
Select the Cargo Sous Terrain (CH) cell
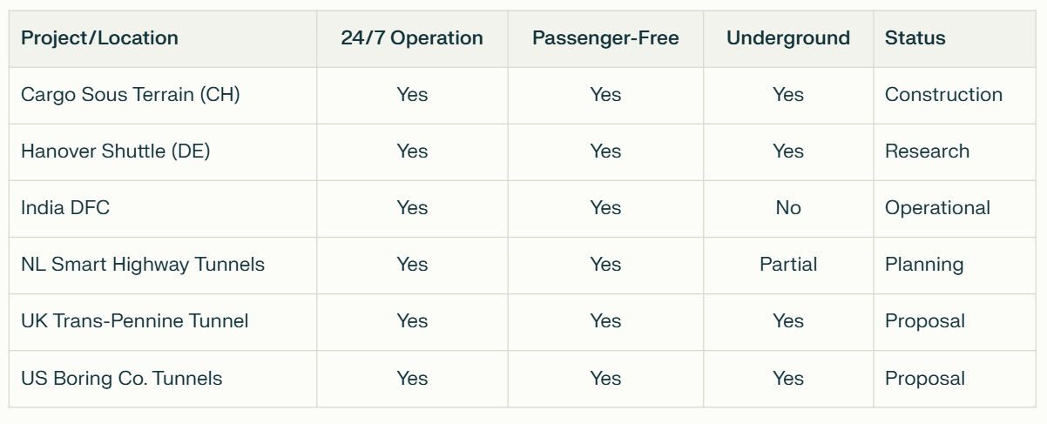pyautogui.click(x=131, y=95)
